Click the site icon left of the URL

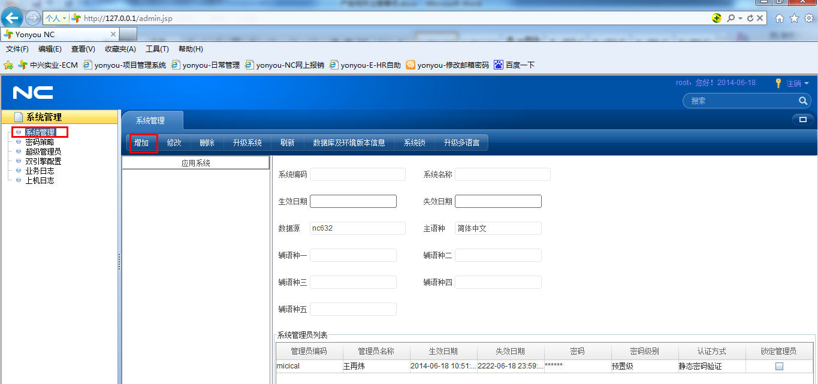click(x=76, y=18)
